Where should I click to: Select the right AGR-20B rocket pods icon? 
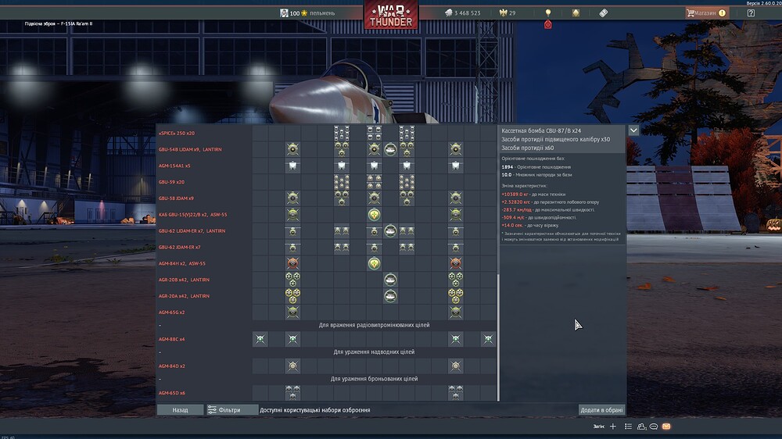[455, 280]
